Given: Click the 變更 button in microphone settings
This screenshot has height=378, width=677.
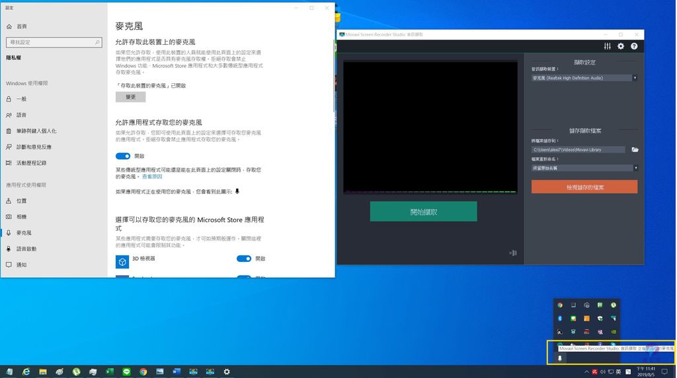Looking at the screenshot, I should click(130, 97).
